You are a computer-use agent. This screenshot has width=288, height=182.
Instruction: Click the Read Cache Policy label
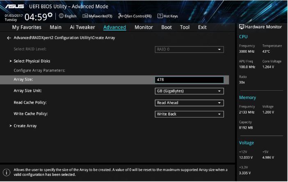(x=30, y=102)
